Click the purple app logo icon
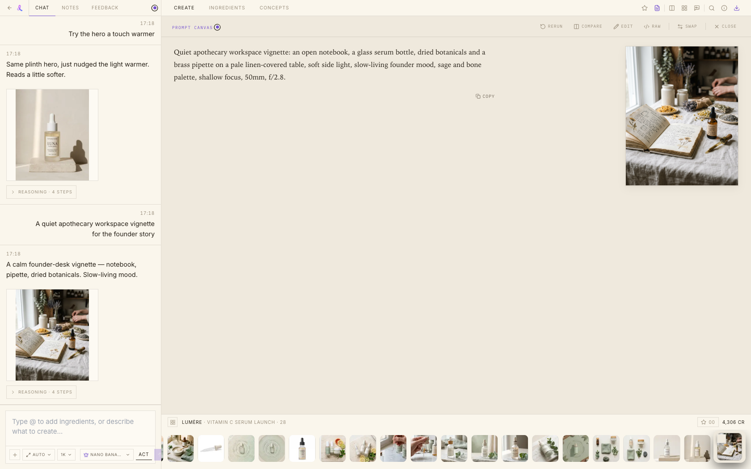This screenshot has width=751, height=469. pyautogui.click(x=20, y=8)
